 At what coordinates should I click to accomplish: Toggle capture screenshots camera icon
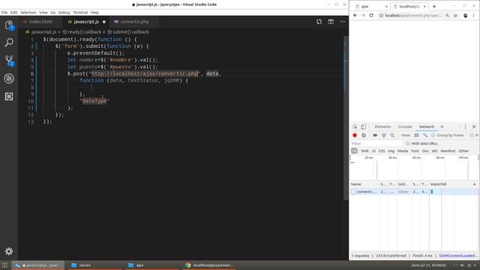point(375,135)
